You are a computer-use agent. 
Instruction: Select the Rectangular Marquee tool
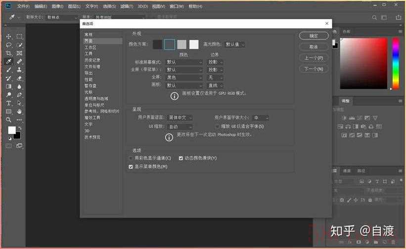(19, 37)
